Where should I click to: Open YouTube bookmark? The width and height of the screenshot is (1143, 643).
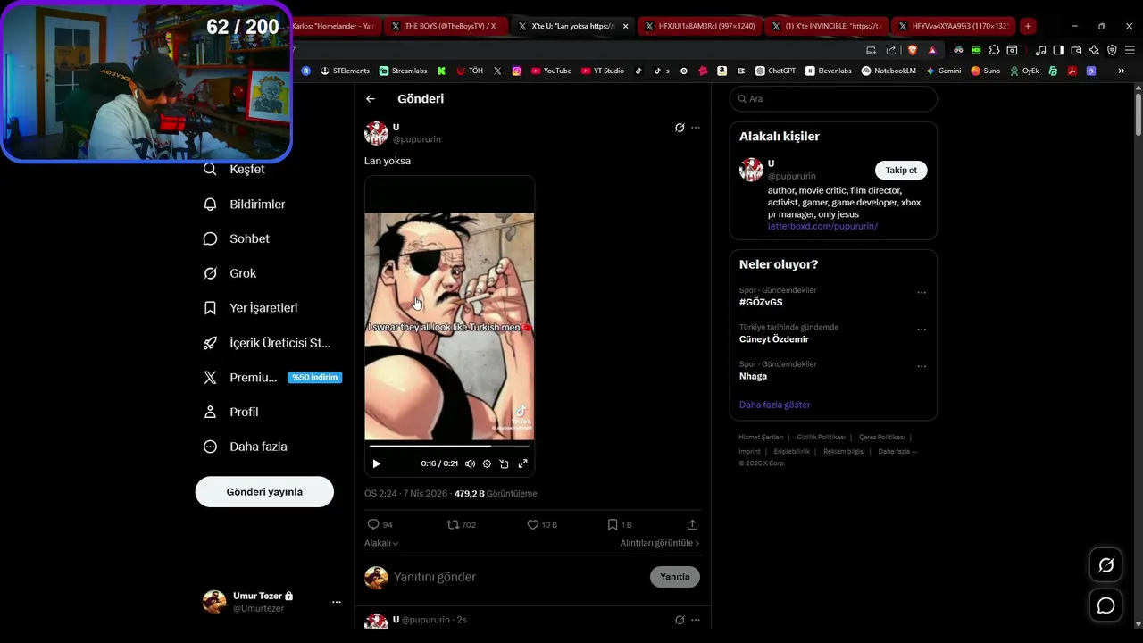[x=551, y=71]
